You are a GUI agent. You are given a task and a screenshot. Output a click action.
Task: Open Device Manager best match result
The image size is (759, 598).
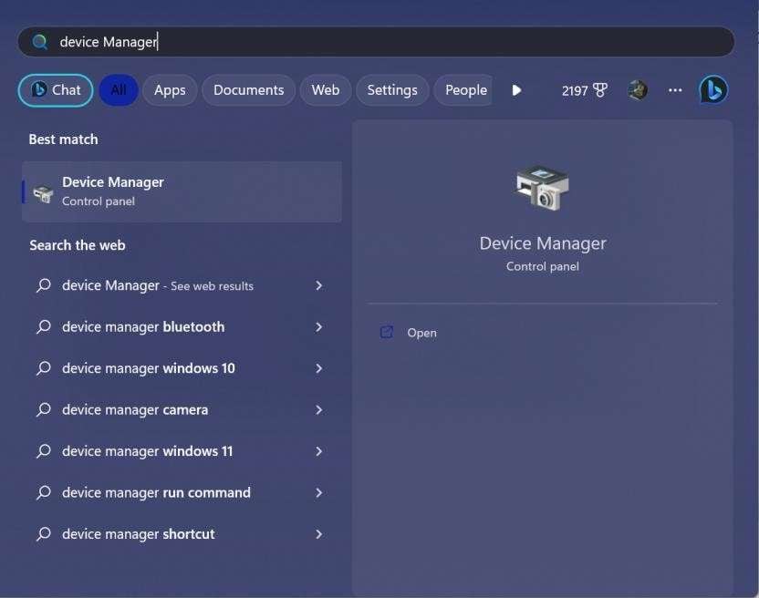182,191
